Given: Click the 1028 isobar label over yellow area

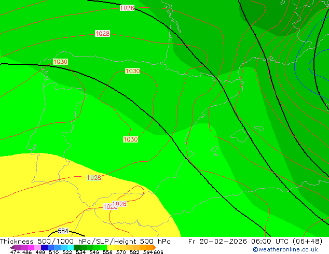Looking at the screenshot, I should coord(94,178).
